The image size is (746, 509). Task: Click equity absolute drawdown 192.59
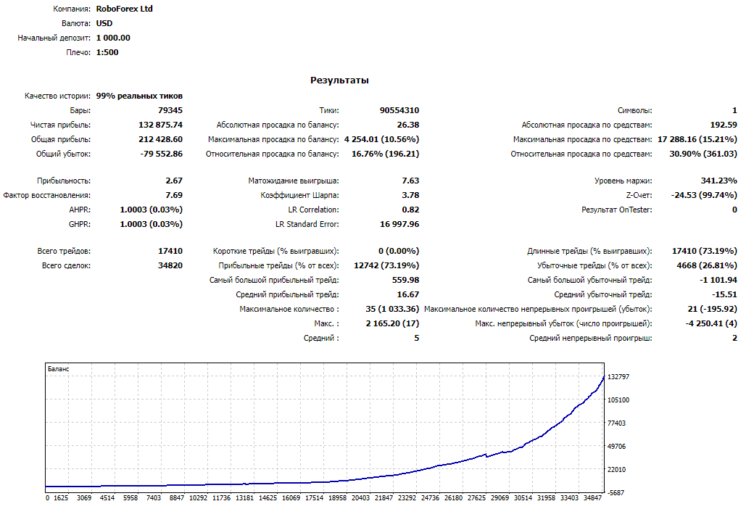(724, 125)
